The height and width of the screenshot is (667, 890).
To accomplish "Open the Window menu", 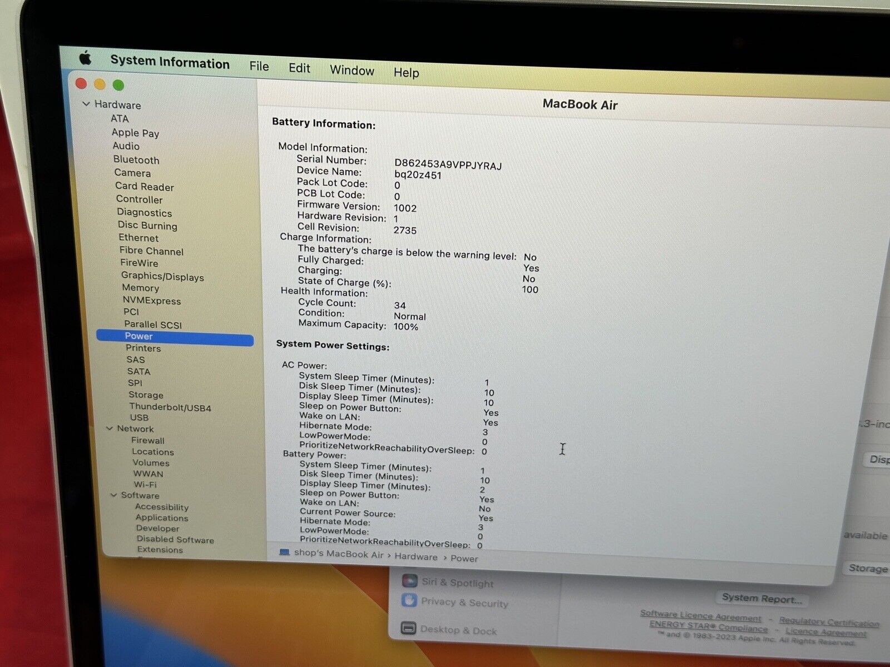I will (352, 71).
